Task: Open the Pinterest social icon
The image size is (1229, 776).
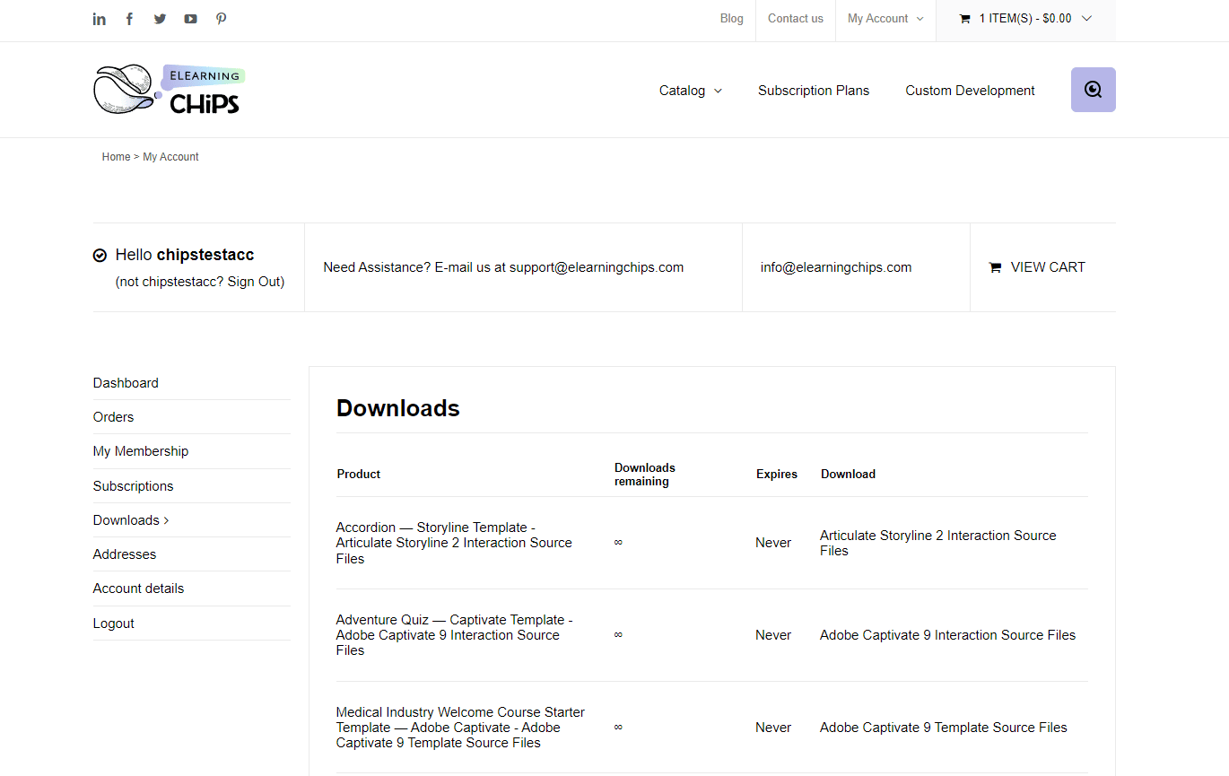Action: 221,19
